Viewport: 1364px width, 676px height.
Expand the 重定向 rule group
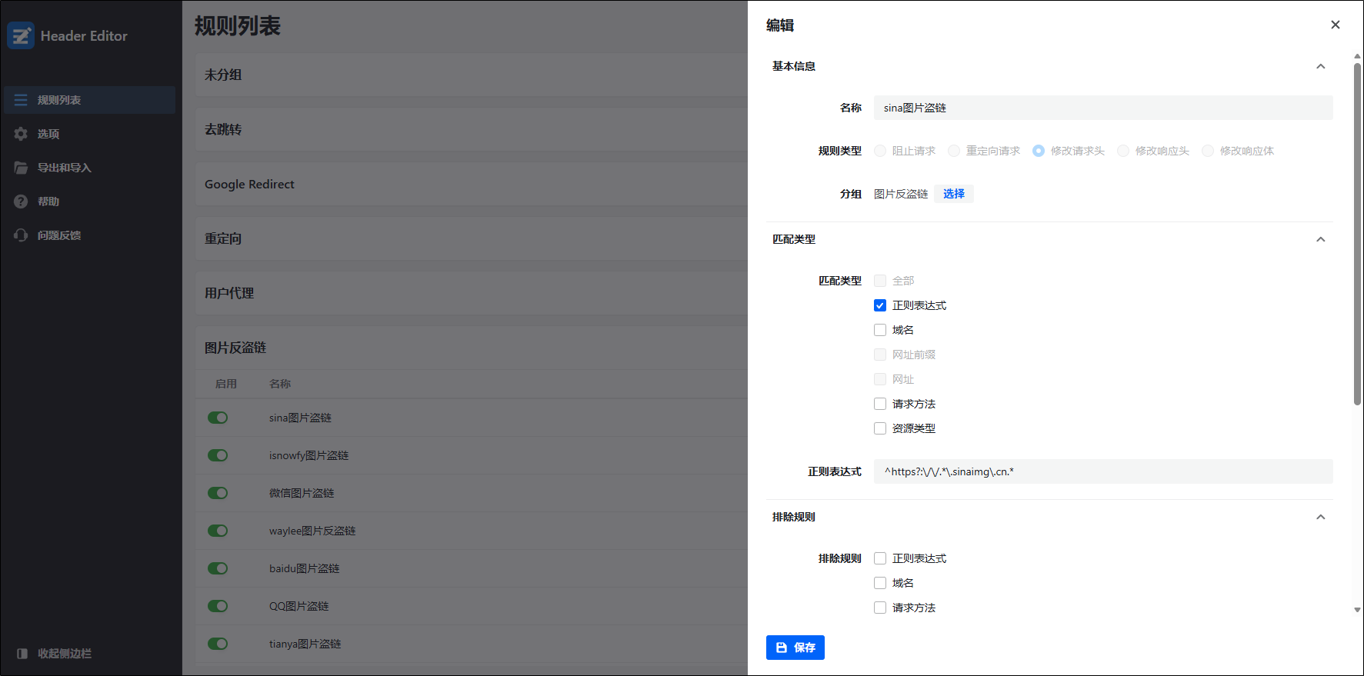click(472, 238)
